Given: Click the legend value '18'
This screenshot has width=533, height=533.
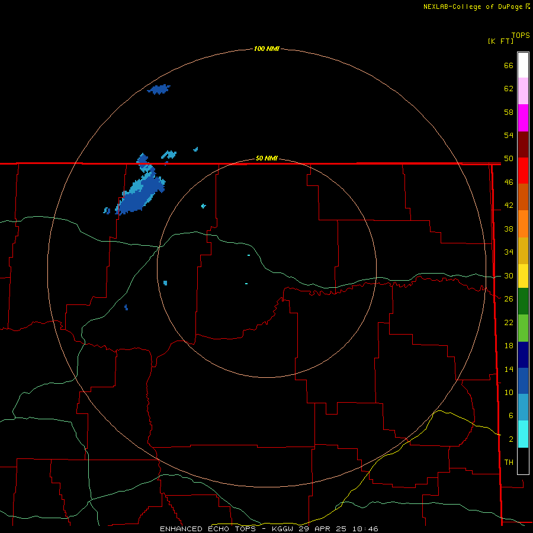Looking at the screenshot, I should (x=509, y=346).
